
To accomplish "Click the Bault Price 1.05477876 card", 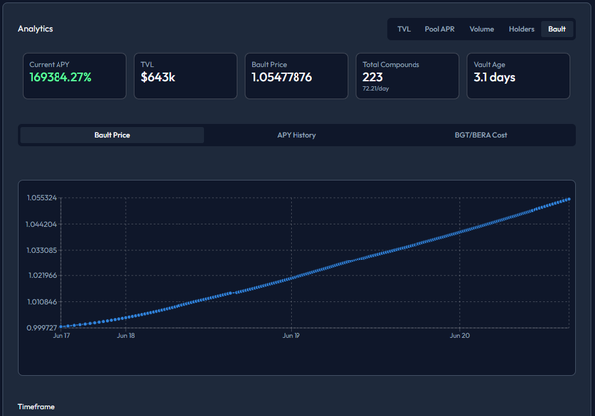I will (297, 75).
